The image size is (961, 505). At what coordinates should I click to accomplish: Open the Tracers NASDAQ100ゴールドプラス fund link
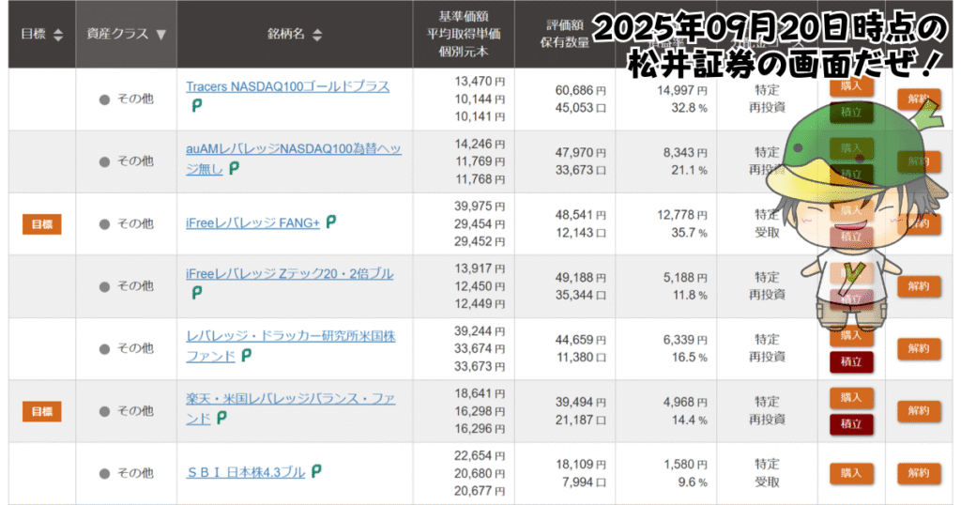pyautogui.click(x=287, y=87)
